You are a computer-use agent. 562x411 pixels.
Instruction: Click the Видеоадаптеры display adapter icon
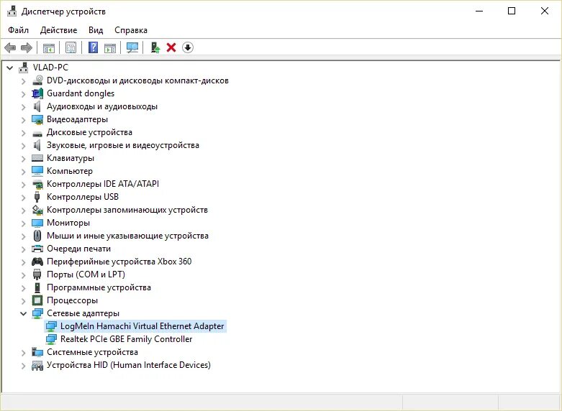(x=37, y=119)
